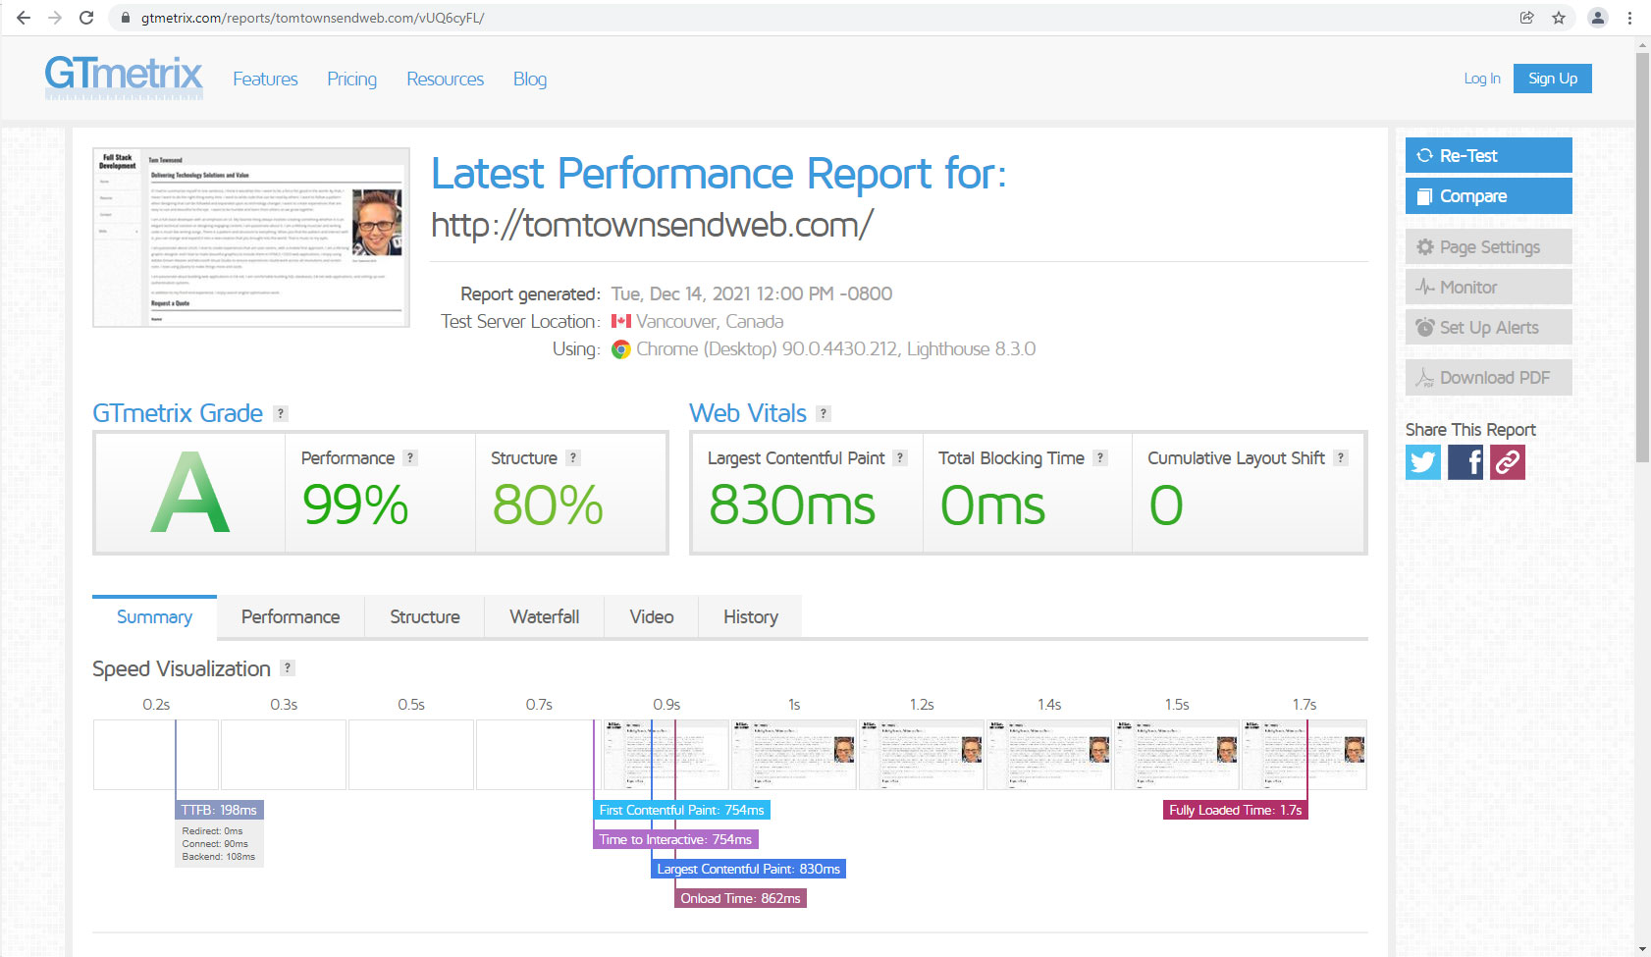Click the Sign Up button
This screenshot has height=957, width=1651.
[1553, 79]
